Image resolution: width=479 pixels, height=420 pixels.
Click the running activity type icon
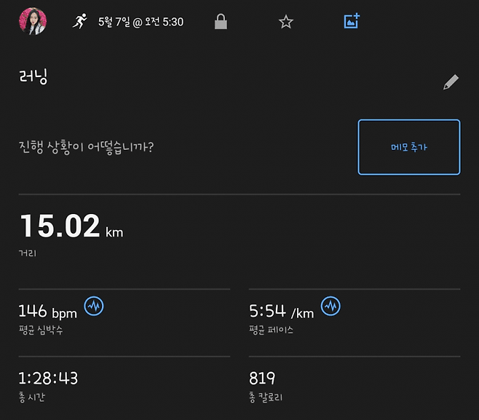[79, 22]
